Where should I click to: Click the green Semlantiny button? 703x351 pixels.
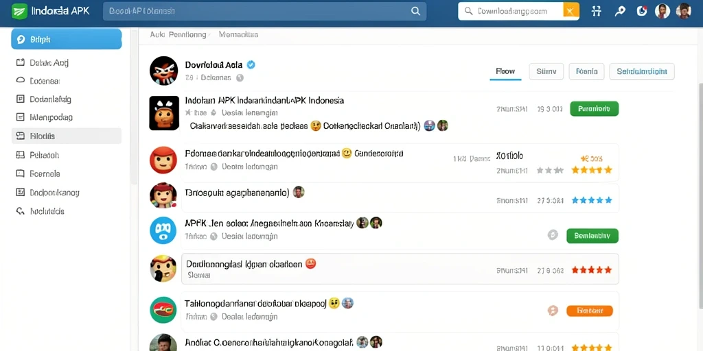592,236
